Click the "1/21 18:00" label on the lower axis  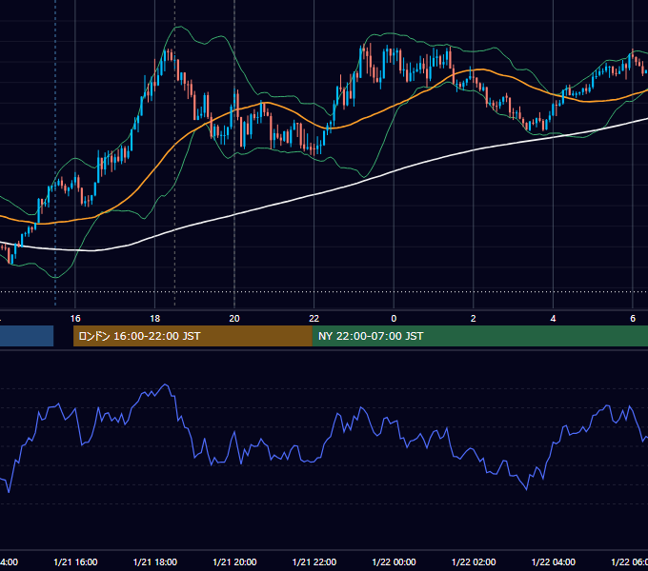[155, 561]
